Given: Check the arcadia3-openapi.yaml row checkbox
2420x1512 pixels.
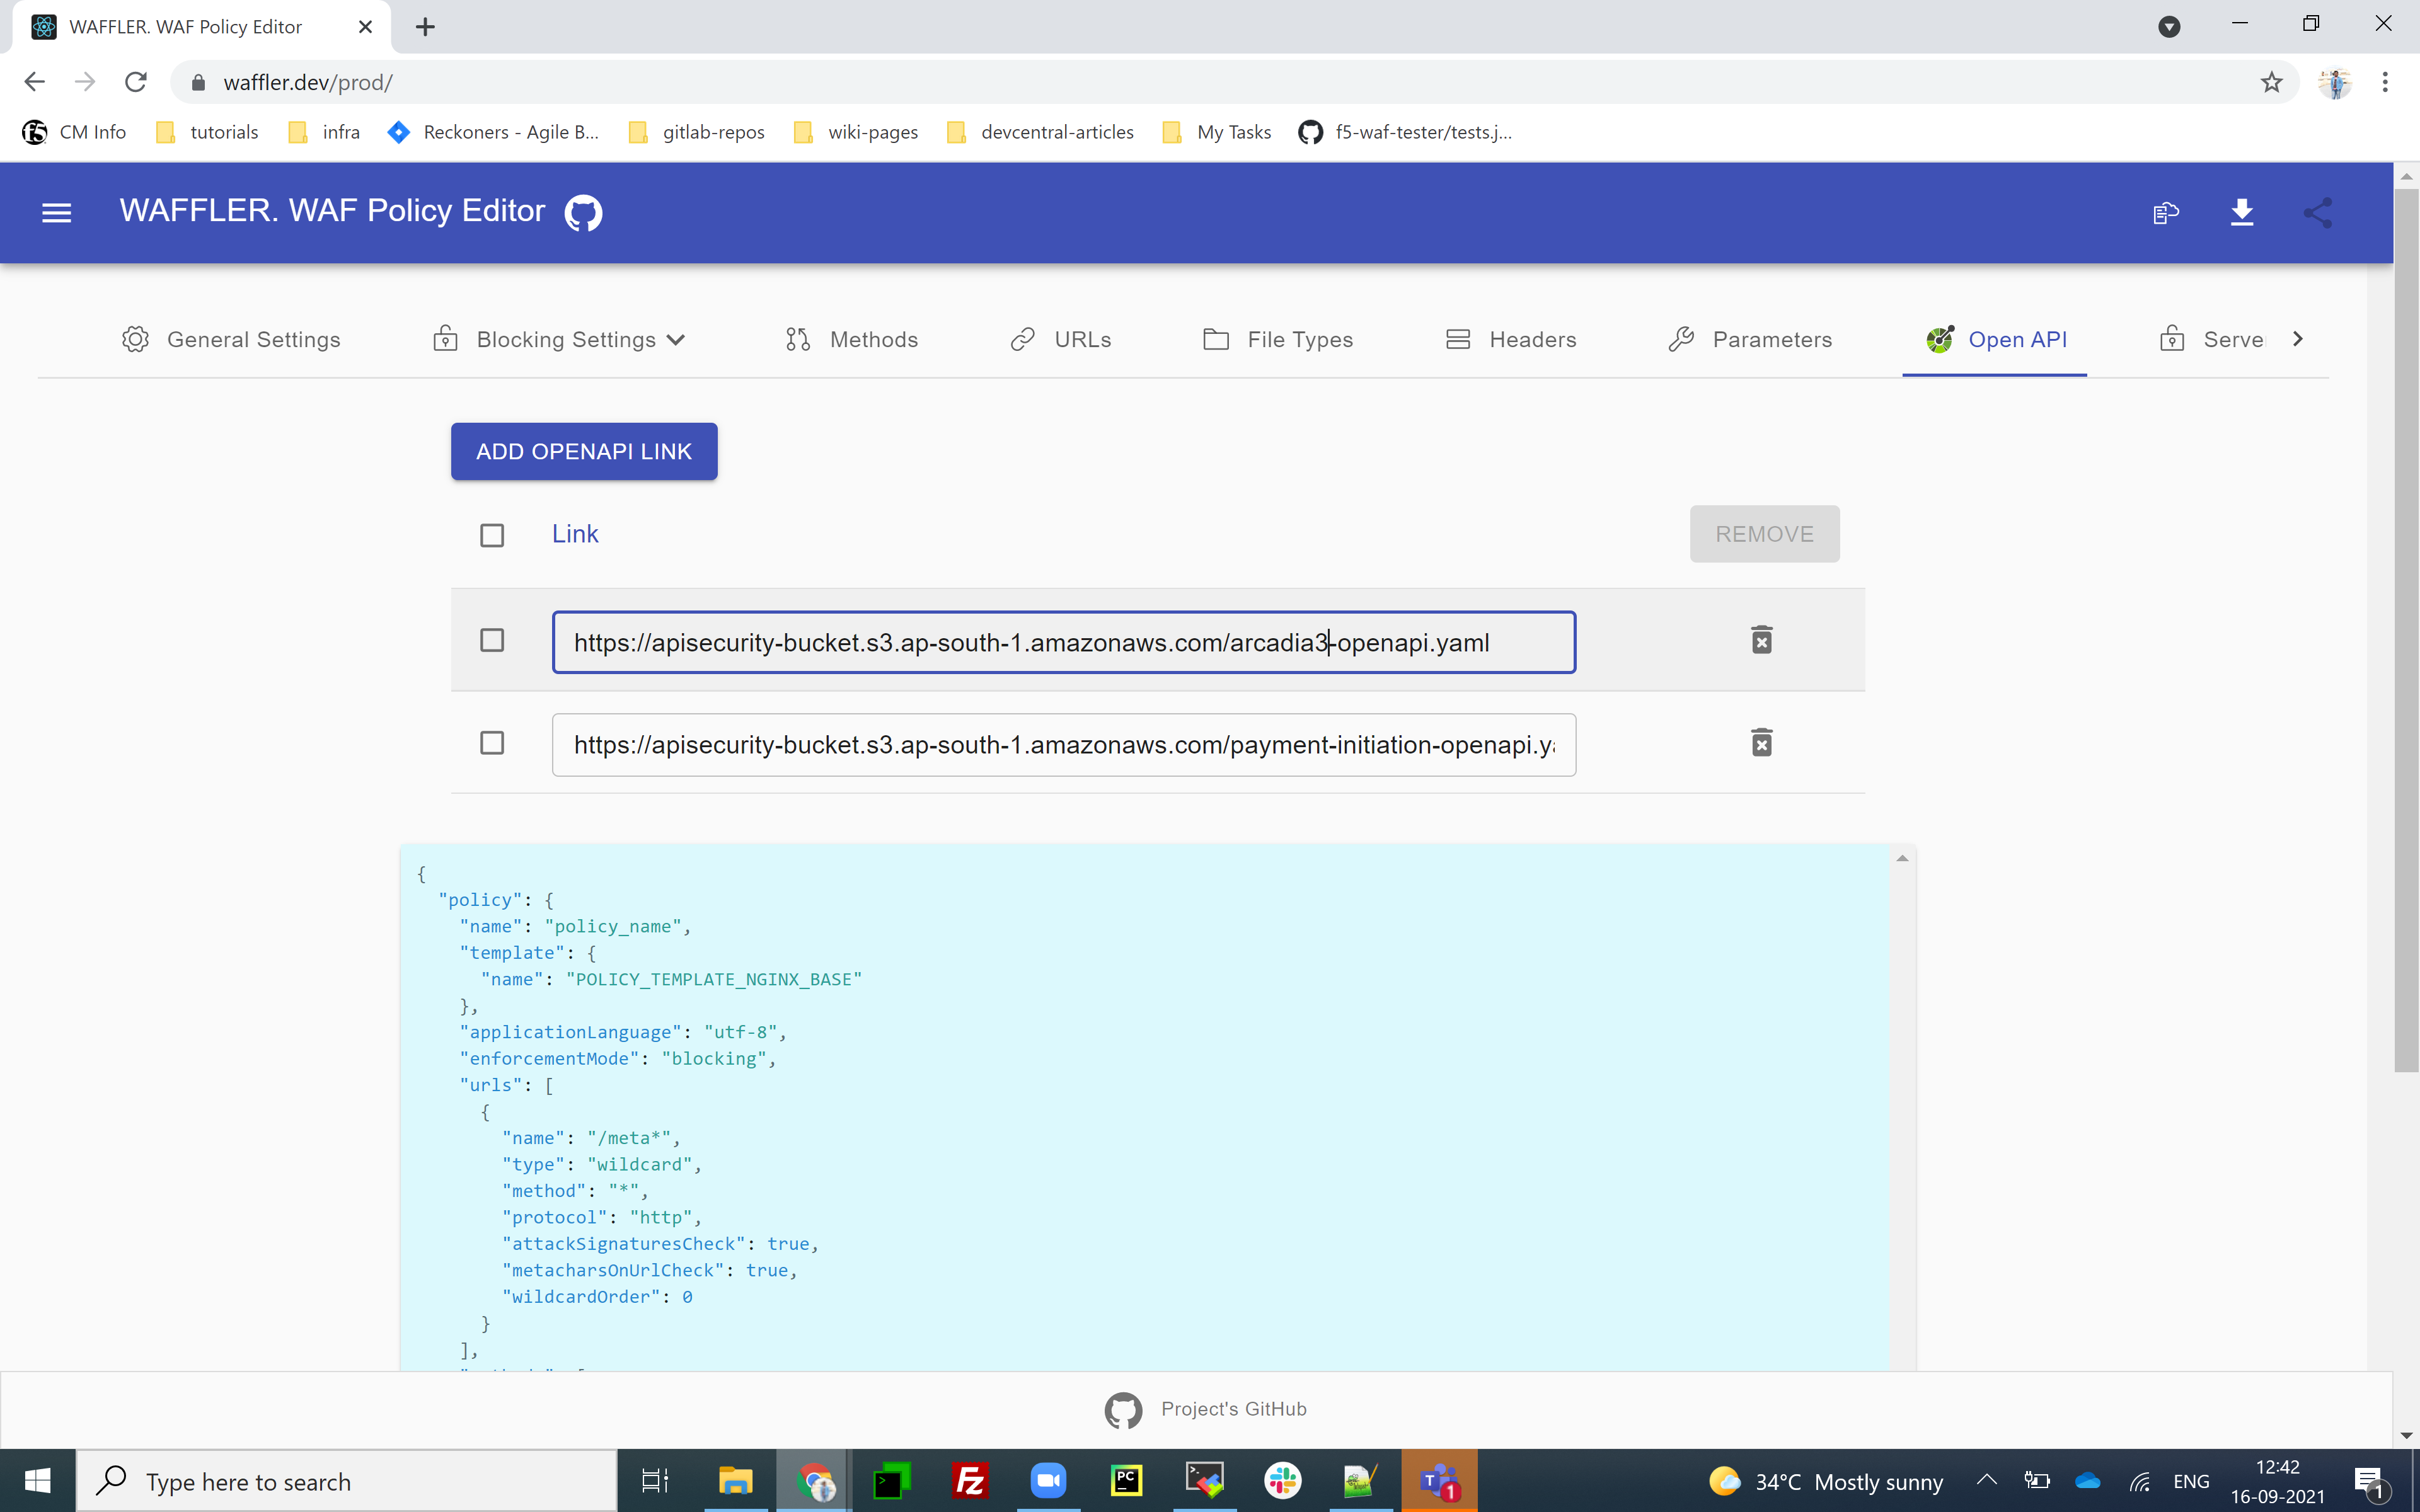Looking at the screenshot, I should click(492, 640).
